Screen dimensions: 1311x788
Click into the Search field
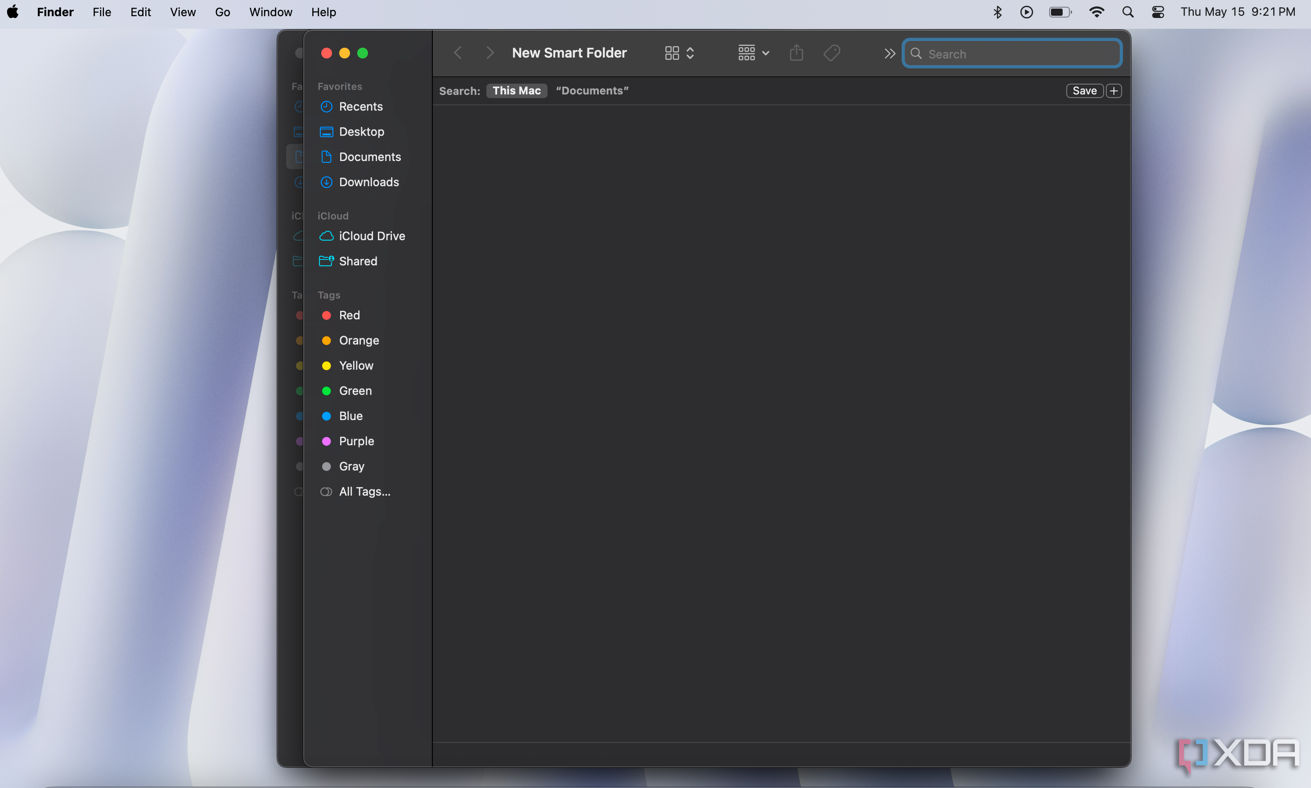point(1012,54)
